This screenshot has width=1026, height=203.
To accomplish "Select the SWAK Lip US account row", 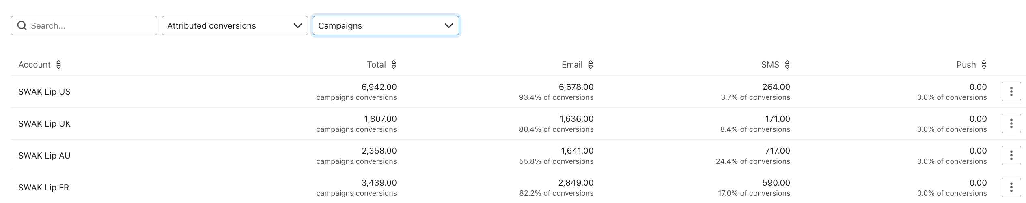I will pyautogui.click(x=44, y=92).
